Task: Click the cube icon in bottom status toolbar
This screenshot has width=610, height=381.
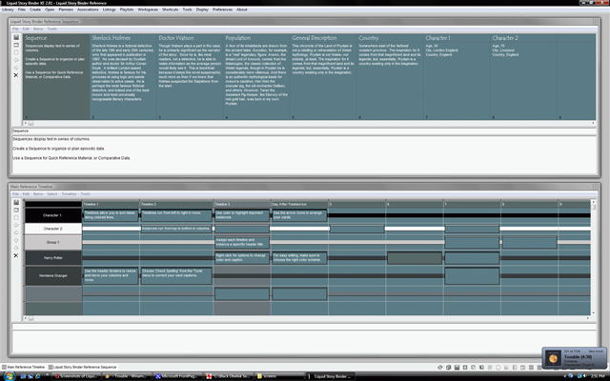Action: [449, 368]
